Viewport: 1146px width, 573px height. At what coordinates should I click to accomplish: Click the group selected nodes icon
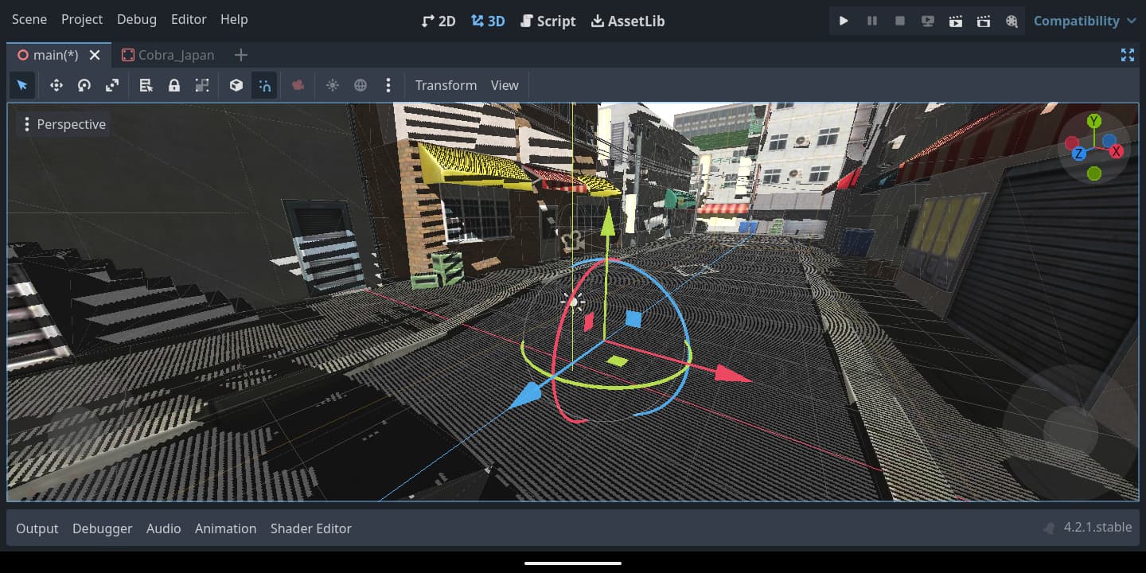click(x=202, y=85)
